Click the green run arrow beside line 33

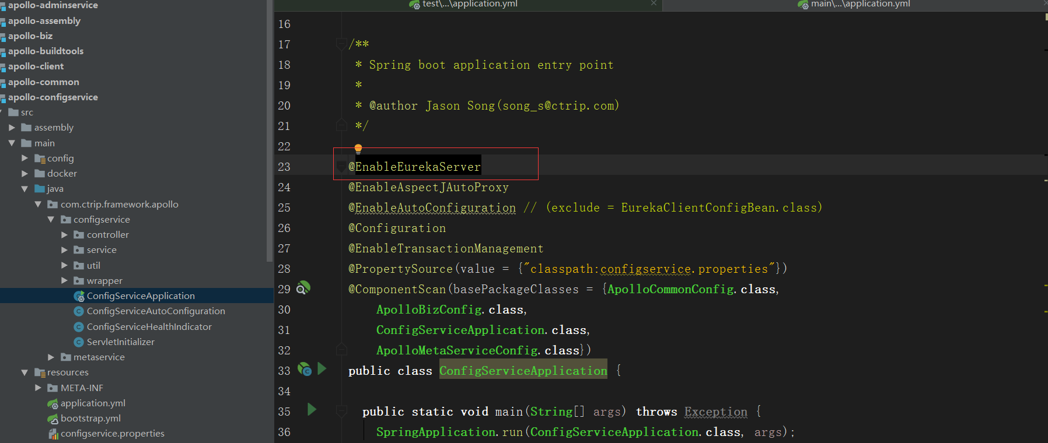[x=322, y=368]
